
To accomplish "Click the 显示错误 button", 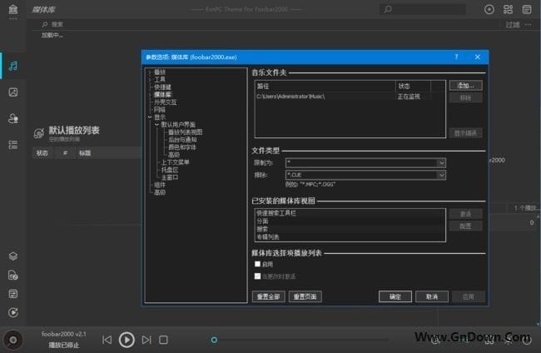I will click(x=465, y=133).
